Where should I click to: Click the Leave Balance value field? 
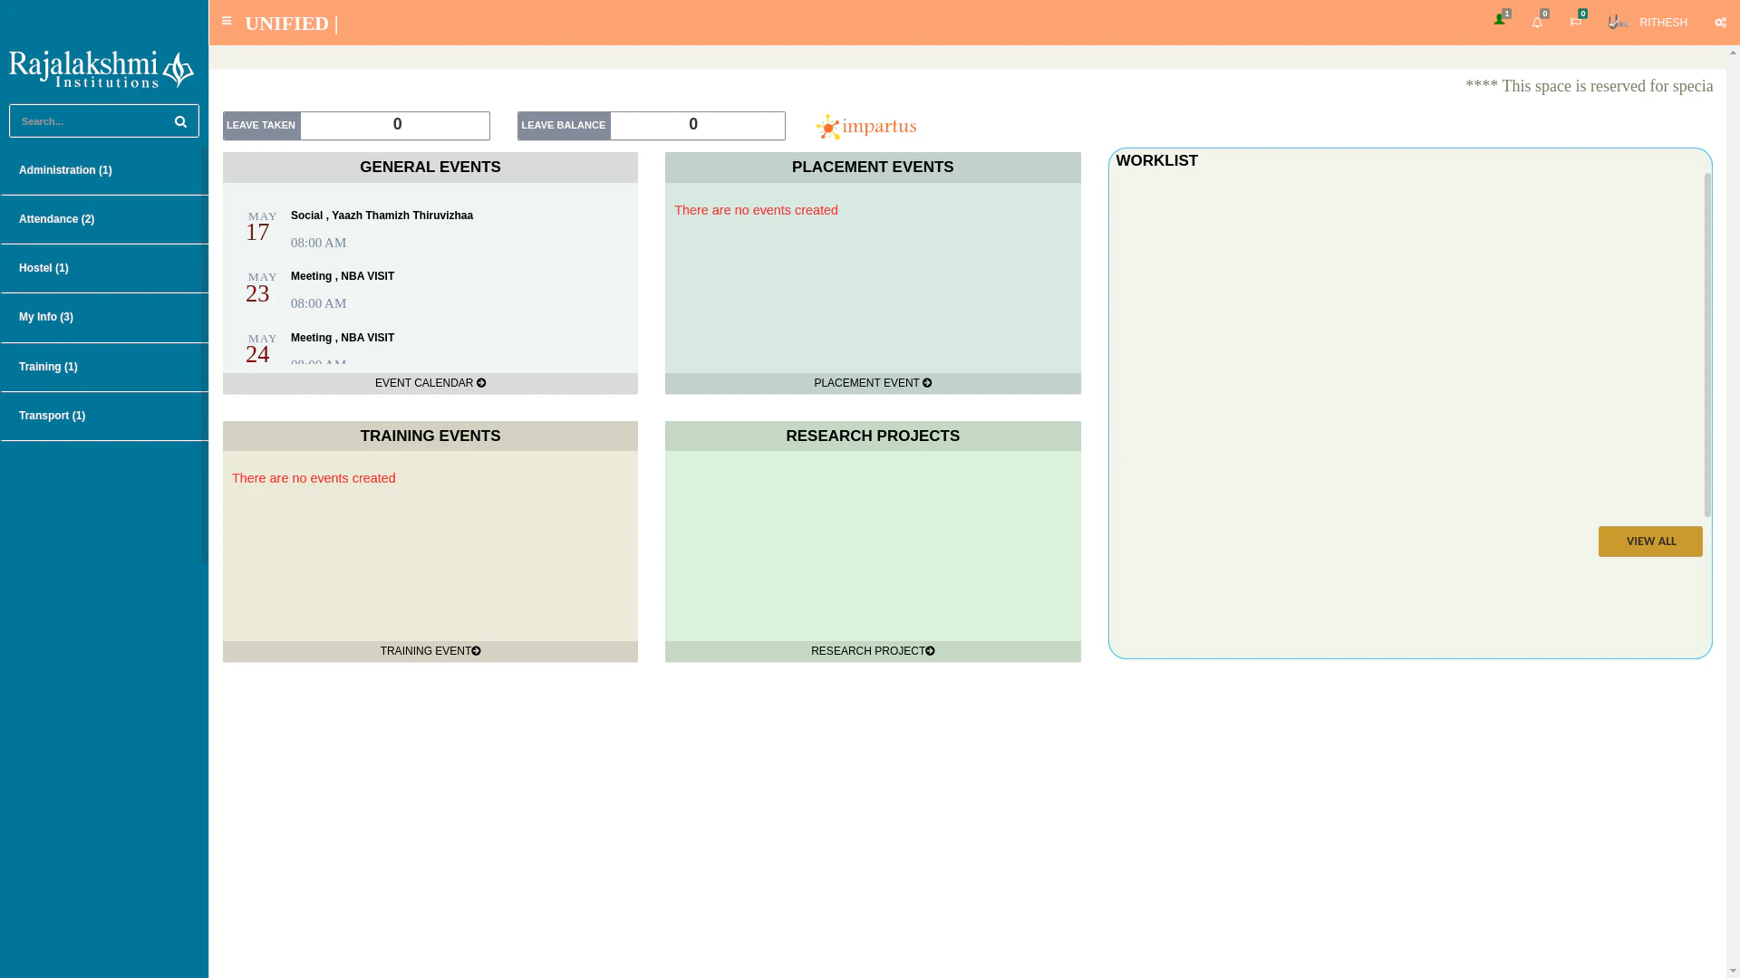coord(698,126)
